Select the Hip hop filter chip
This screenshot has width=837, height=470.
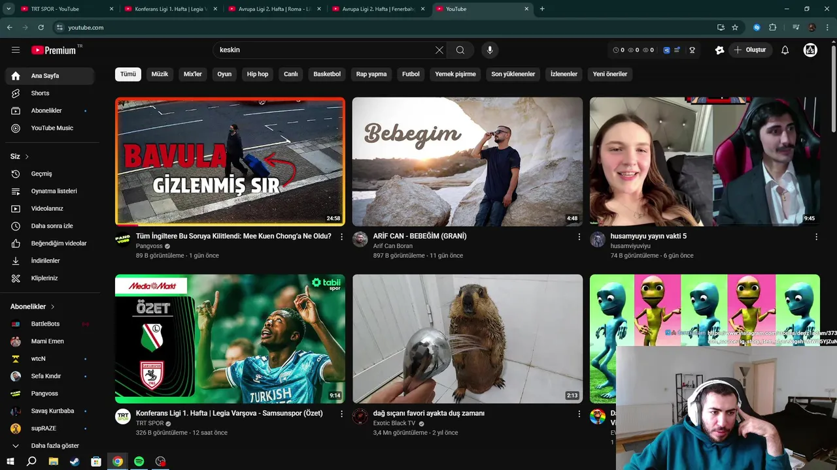tap(258, 74)
